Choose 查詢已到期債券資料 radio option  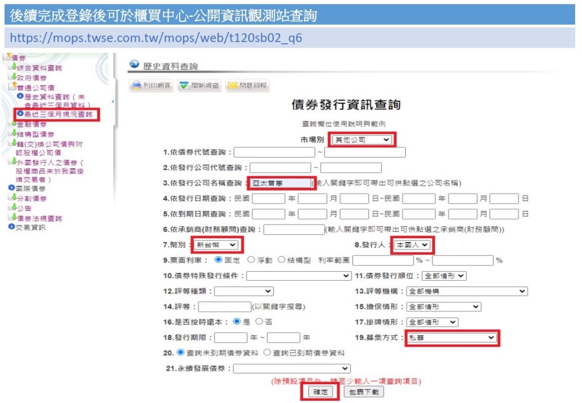[x=267, y=353]
